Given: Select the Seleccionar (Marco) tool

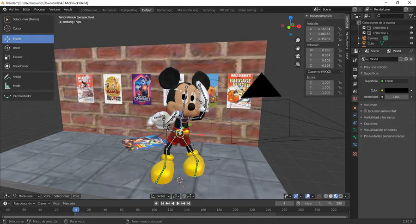Looking at the screenshot, I should tap(28, 19).
